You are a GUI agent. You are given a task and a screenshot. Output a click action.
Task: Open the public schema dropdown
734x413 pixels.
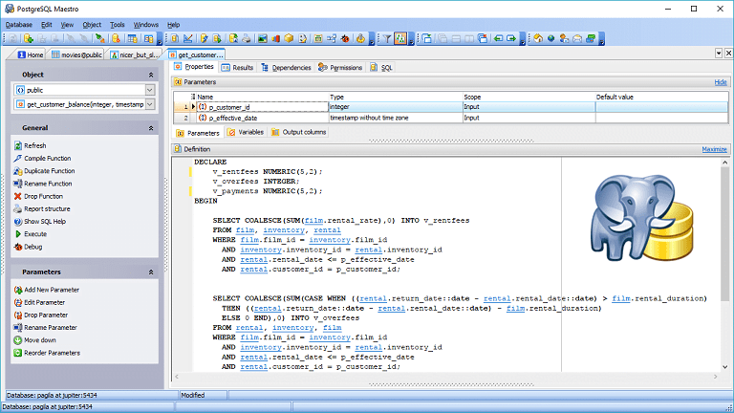(x=150, y=90)
